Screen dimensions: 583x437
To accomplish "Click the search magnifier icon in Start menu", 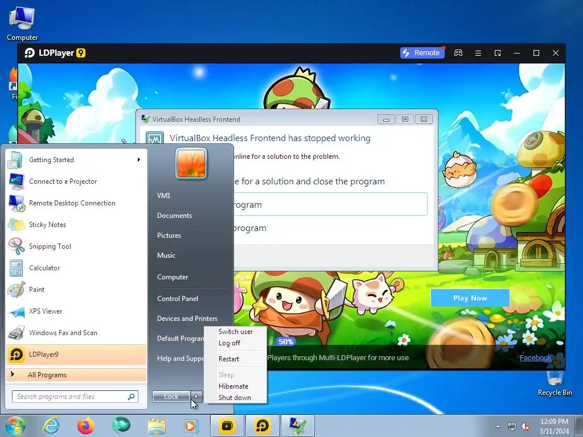I will [131, 397].
